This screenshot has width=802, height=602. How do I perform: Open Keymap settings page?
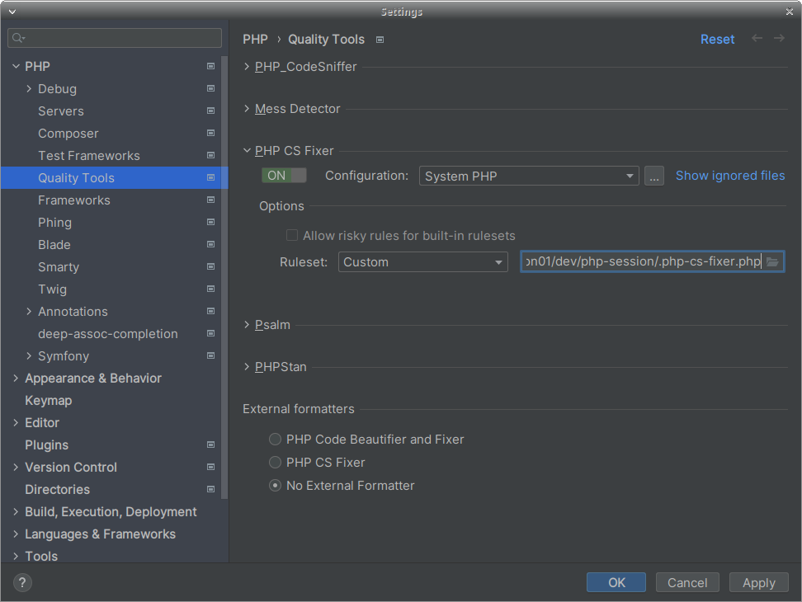(x=49, y=401)
